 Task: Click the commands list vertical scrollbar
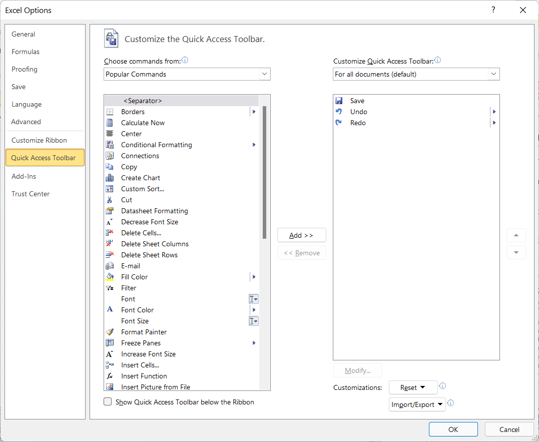coord(264,173)
